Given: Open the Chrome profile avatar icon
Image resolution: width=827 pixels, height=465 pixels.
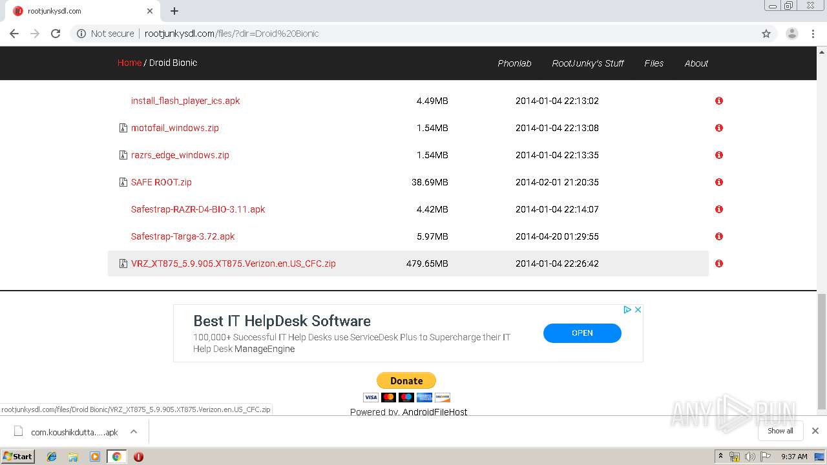Looking at the screenshot, I should (x=792, y=34).
